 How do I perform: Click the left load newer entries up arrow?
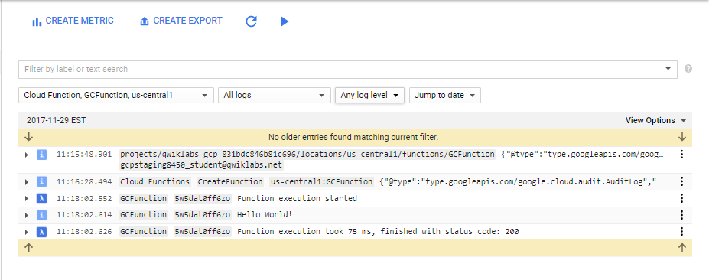(x=28, y=248)
